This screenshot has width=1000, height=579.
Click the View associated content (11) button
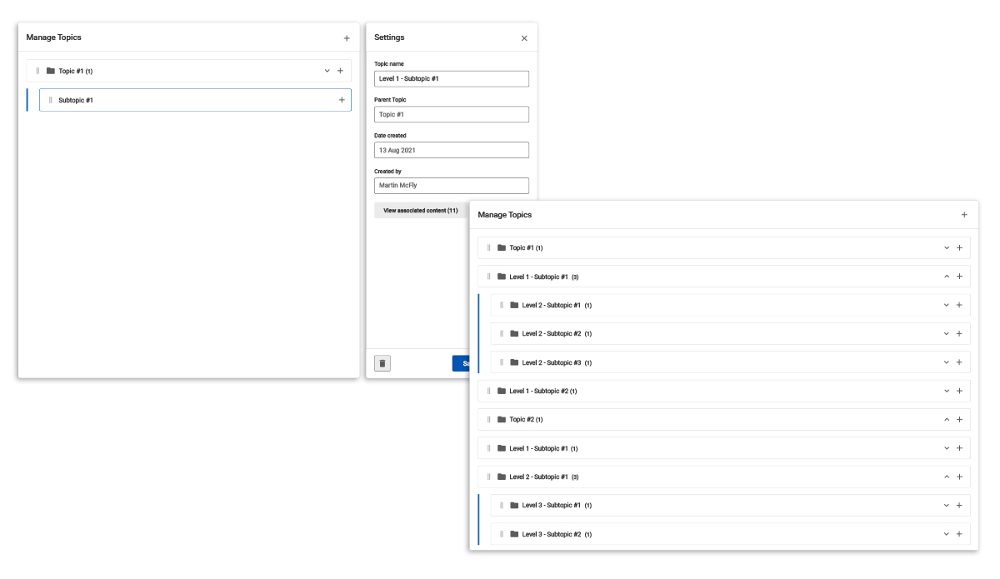click(421, 211)
